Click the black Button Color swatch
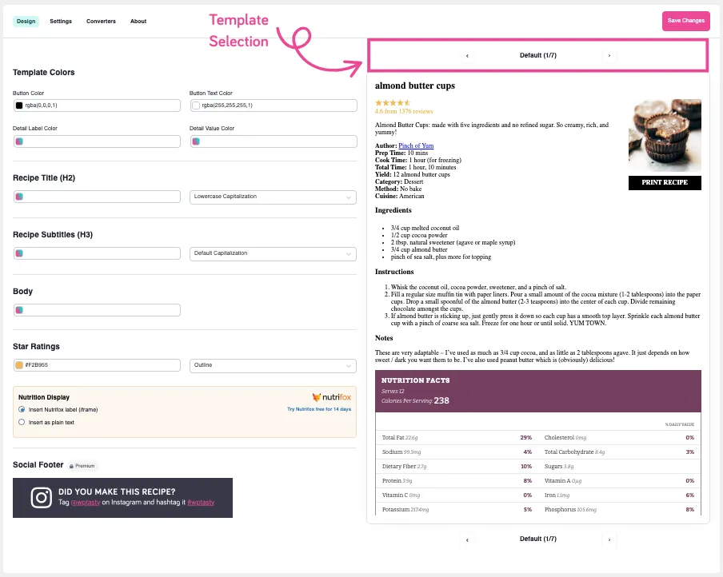Screen dimensions: 723x577 (19, 105)
